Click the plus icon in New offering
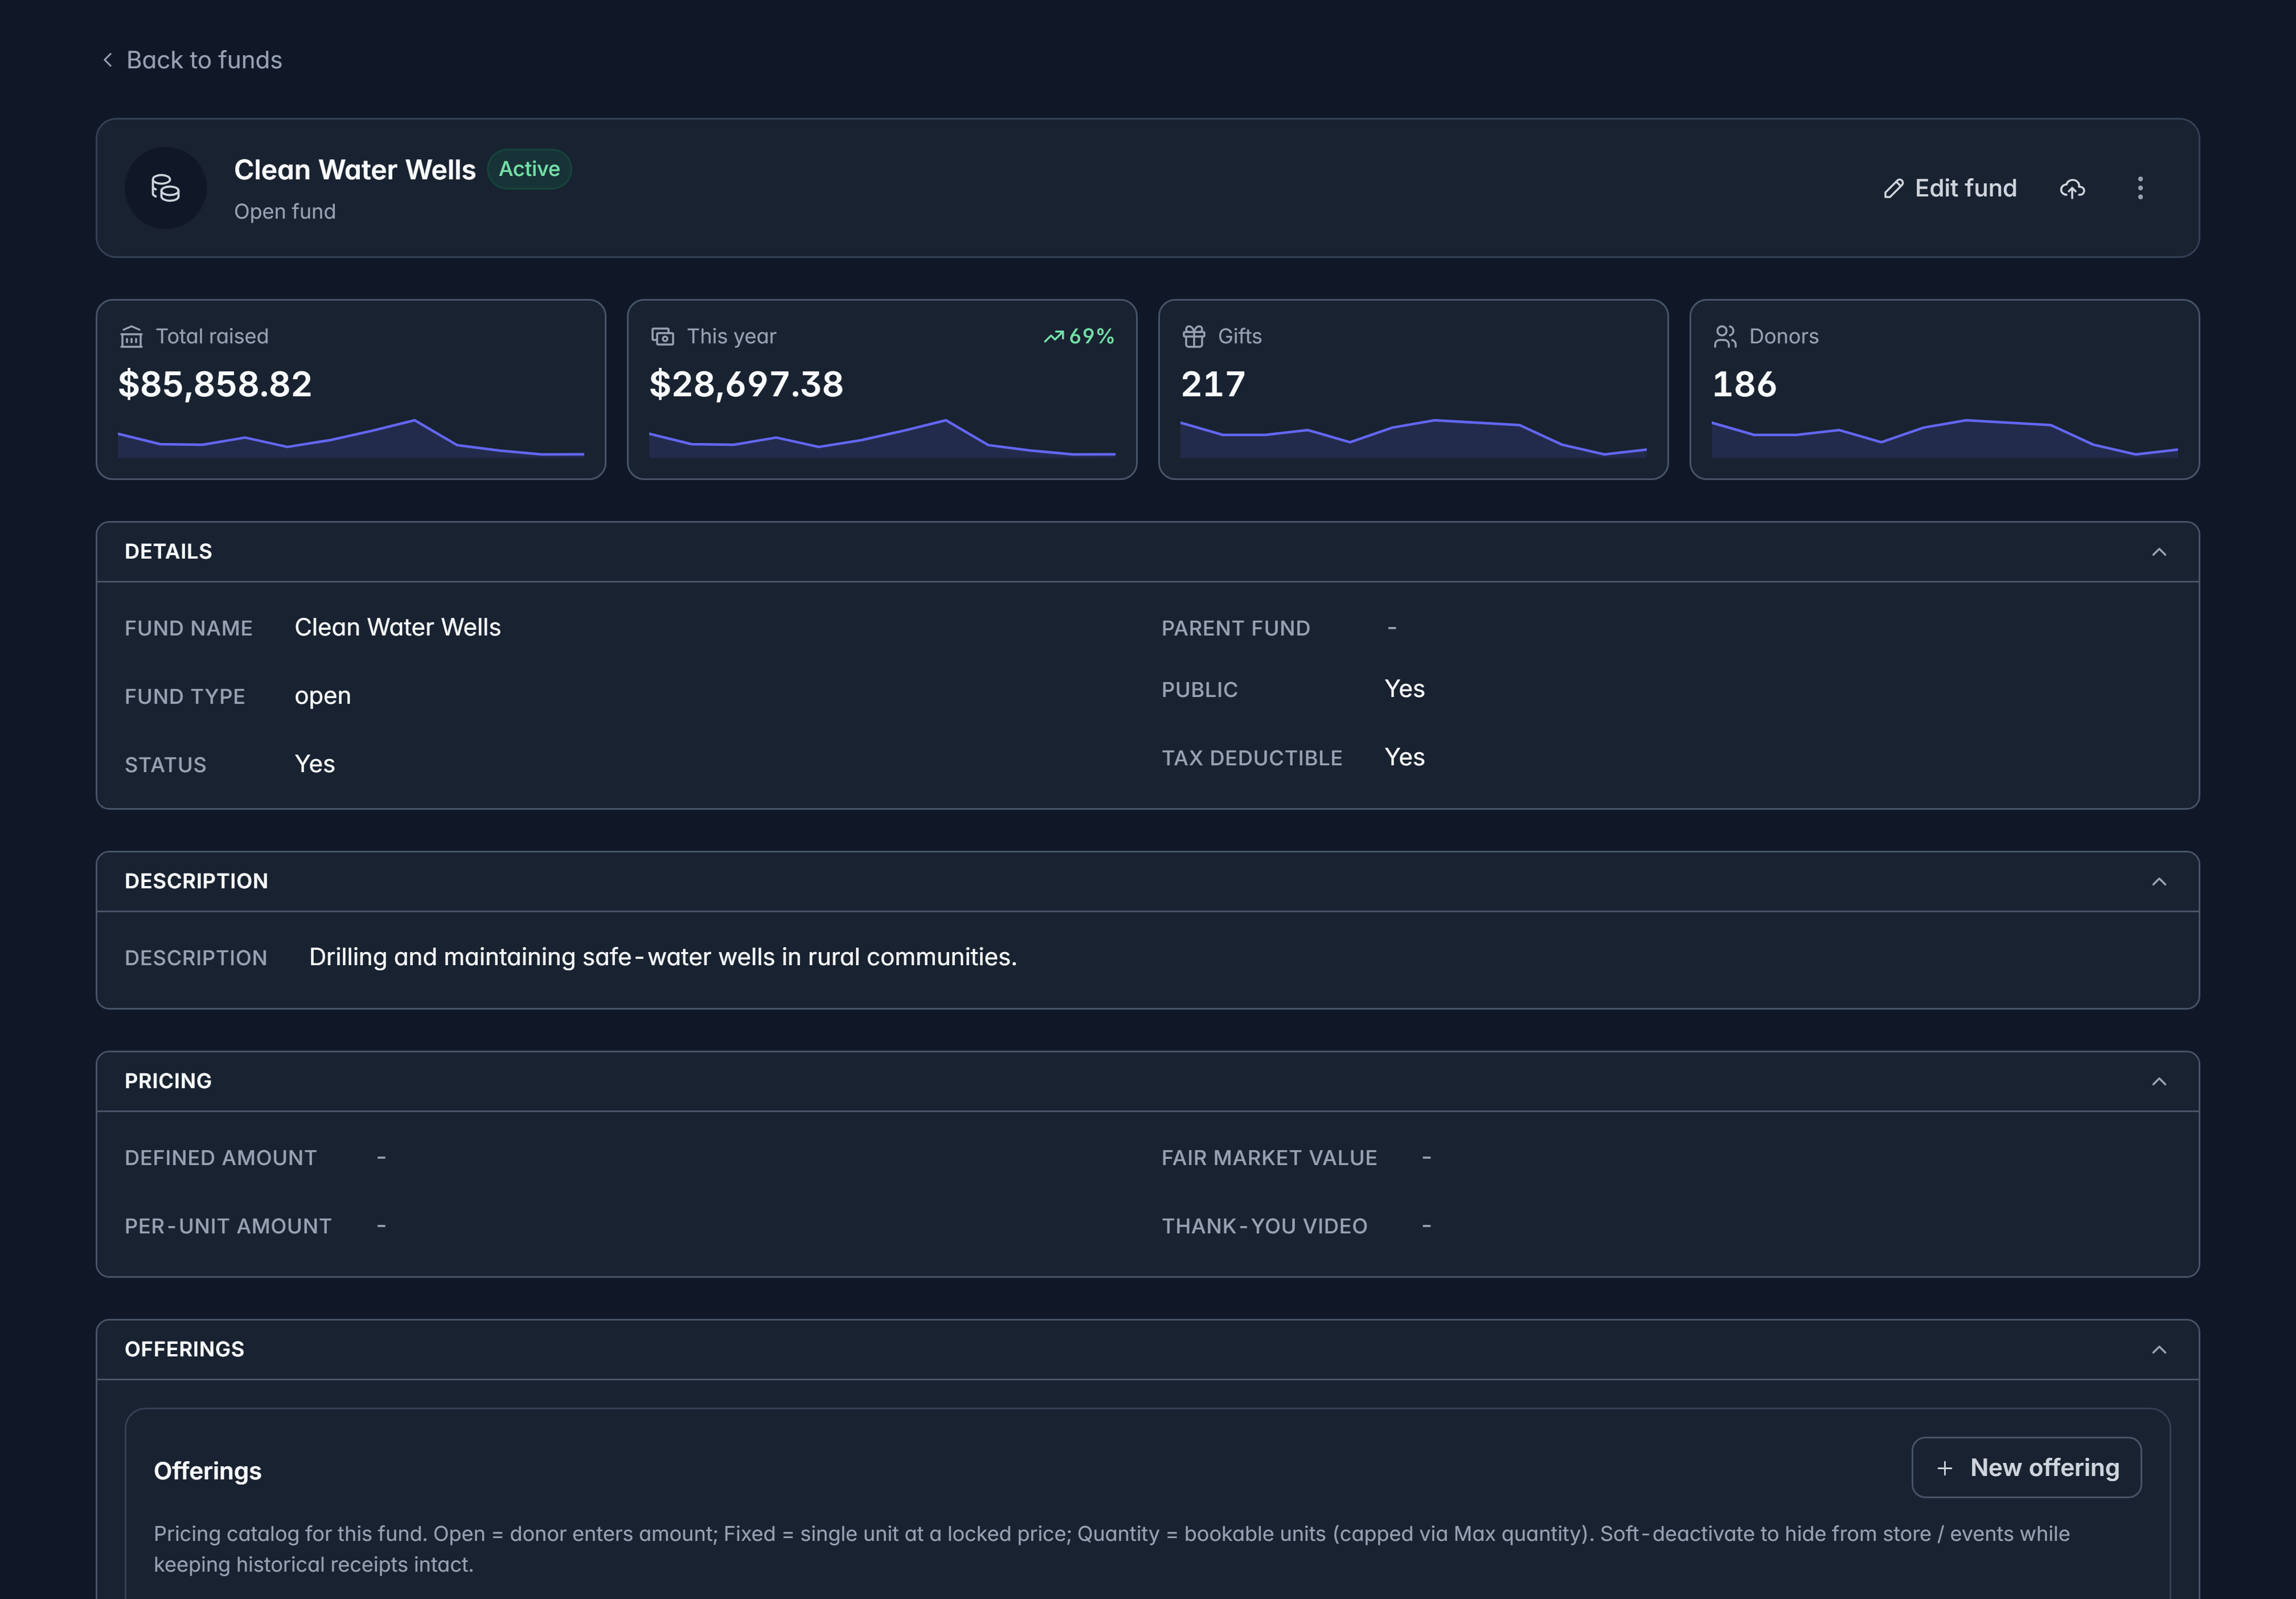This screenshot has width=2296, height=1599. pyautogui.click(x=1944, y=1468)
